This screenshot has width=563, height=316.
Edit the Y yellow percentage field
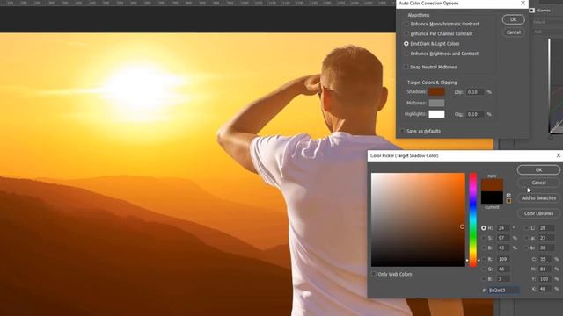pyautogui.click(x=545, y=279)
